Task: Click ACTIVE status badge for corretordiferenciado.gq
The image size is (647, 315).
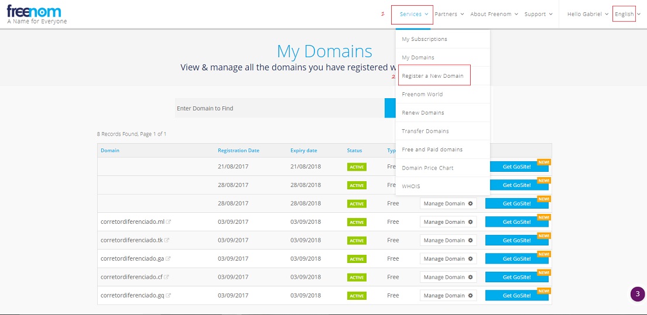Action: coord(357,296)
